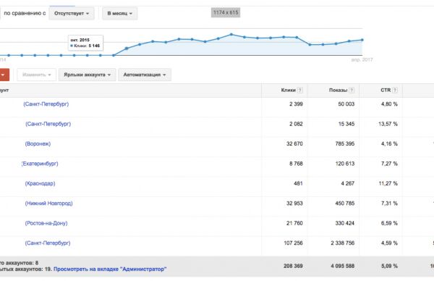Open the help icon next to Показы
The width and height of the screenshot is (434, 281).
tap(352, 90)
